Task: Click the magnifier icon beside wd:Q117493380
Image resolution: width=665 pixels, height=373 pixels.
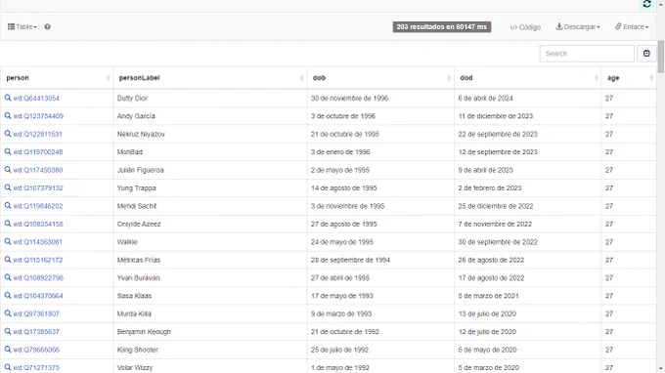Action: click(x=8, y=170)
